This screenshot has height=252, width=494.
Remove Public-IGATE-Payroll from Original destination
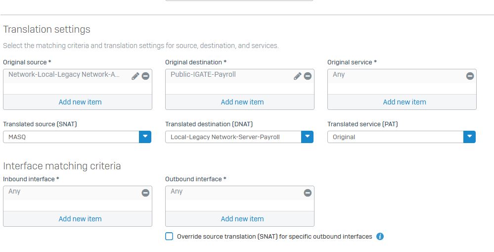[308, 76]
